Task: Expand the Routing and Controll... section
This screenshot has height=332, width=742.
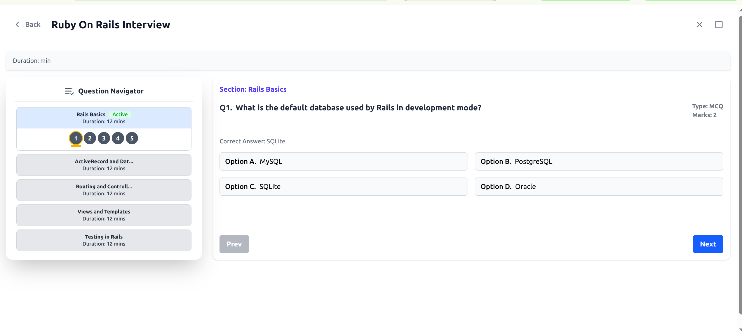Action: click(104, 190)
